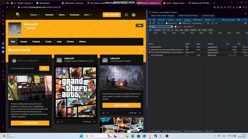Open Joined Rockstar Games post options dots
This screenshot has width=248, height=139.
pos(140,113)
